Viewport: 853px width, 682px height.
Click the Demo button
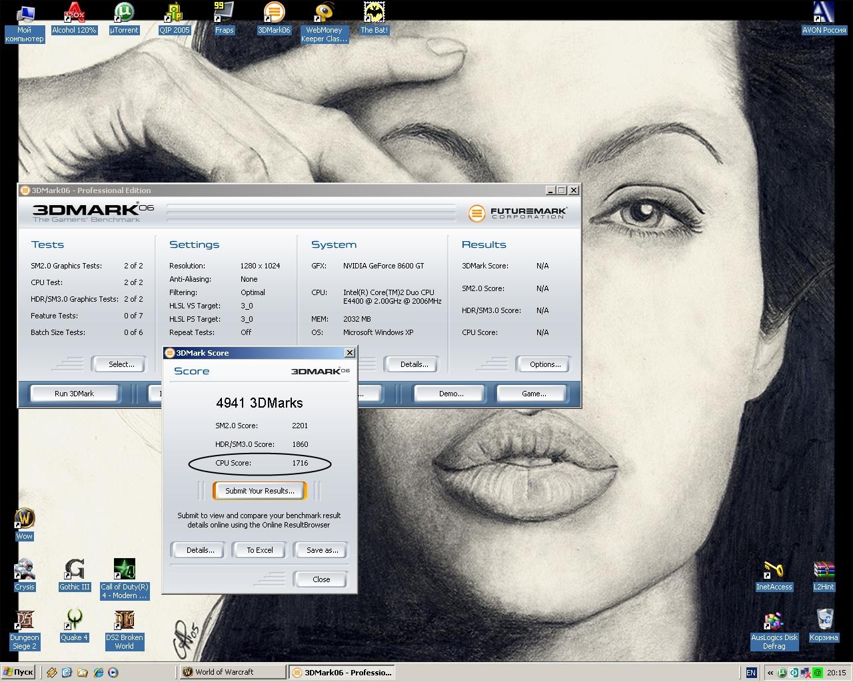tap(451, 394)
